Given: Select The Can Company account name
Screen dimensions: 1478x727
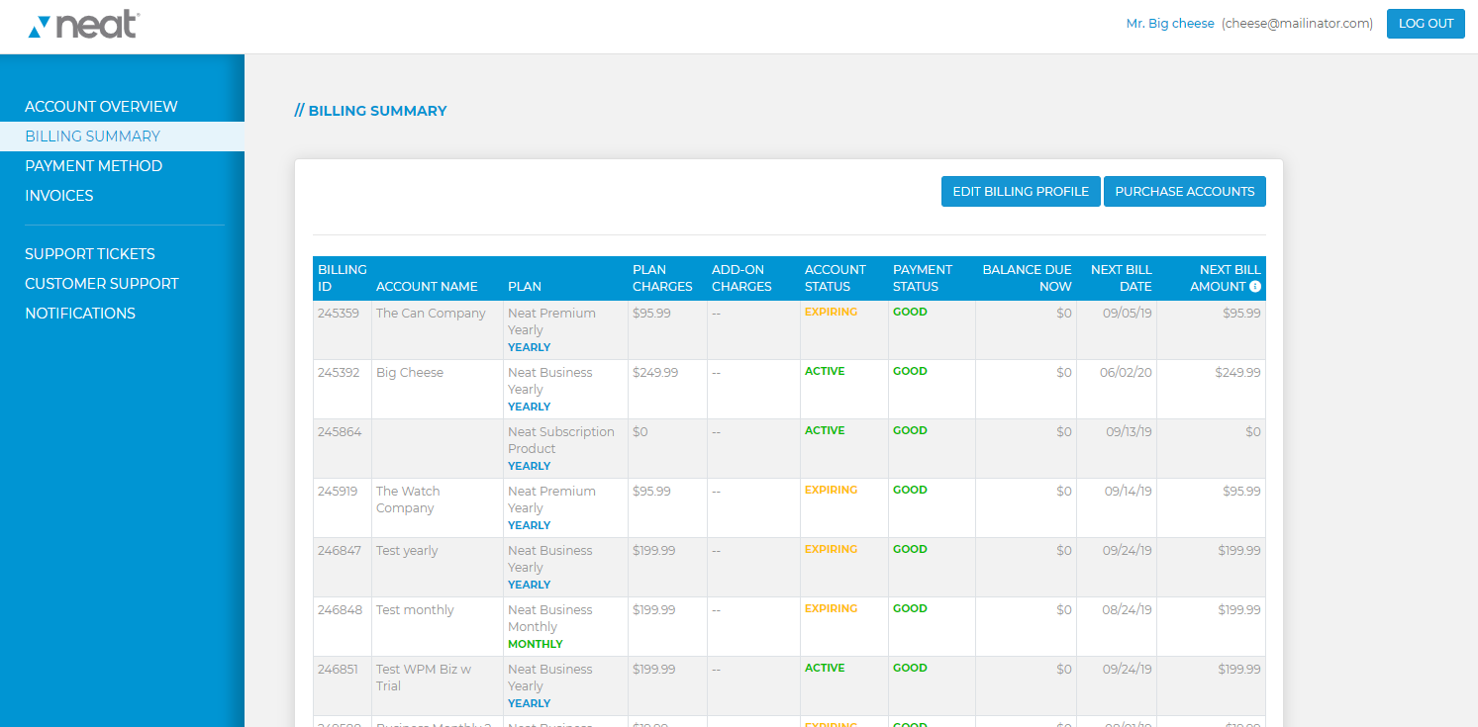Looking at the screenshot, I should (431, 314).
